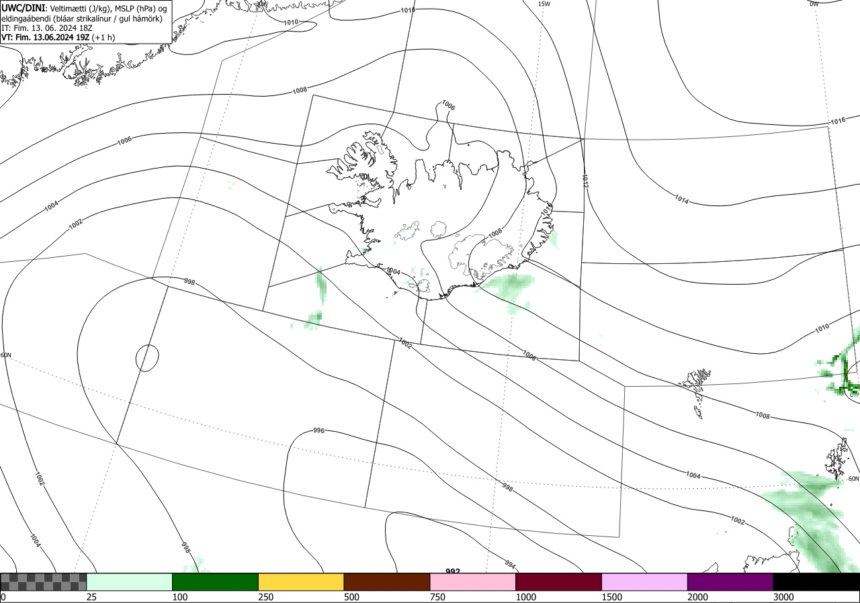
Task: Click the "1014" isobar label
Action: coord(682,198)
